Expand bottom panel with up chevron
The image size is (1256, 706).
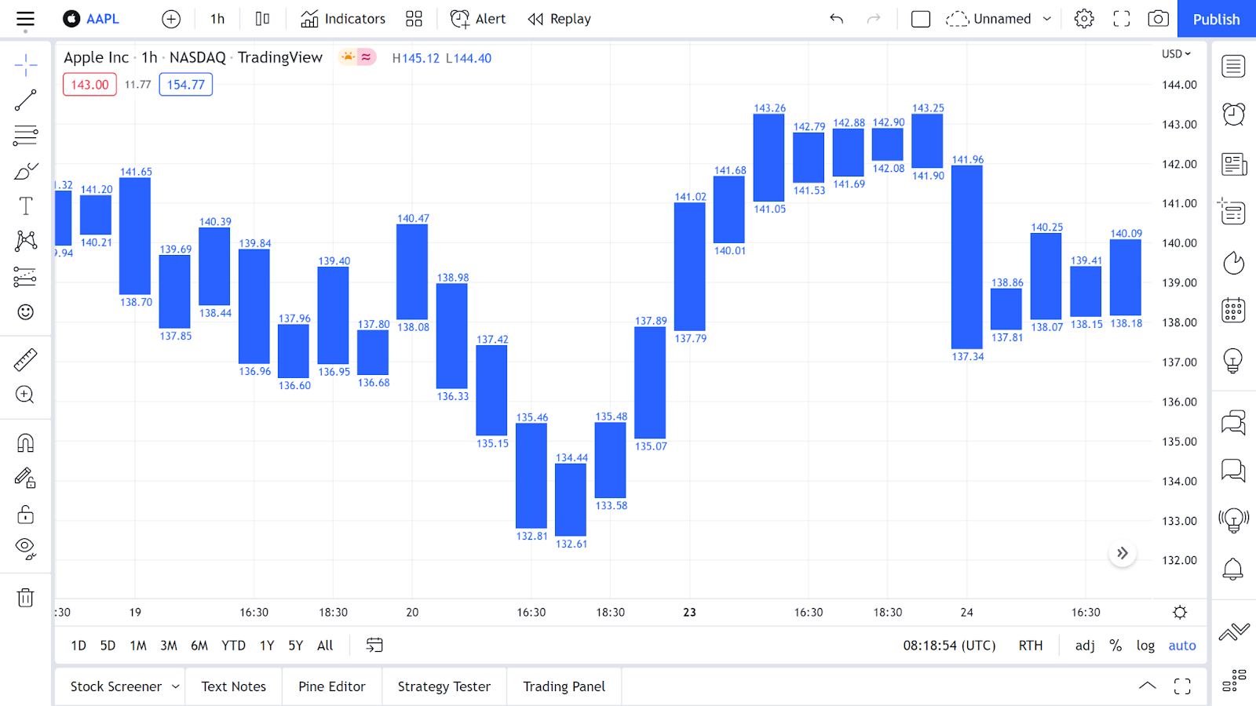1147,686
